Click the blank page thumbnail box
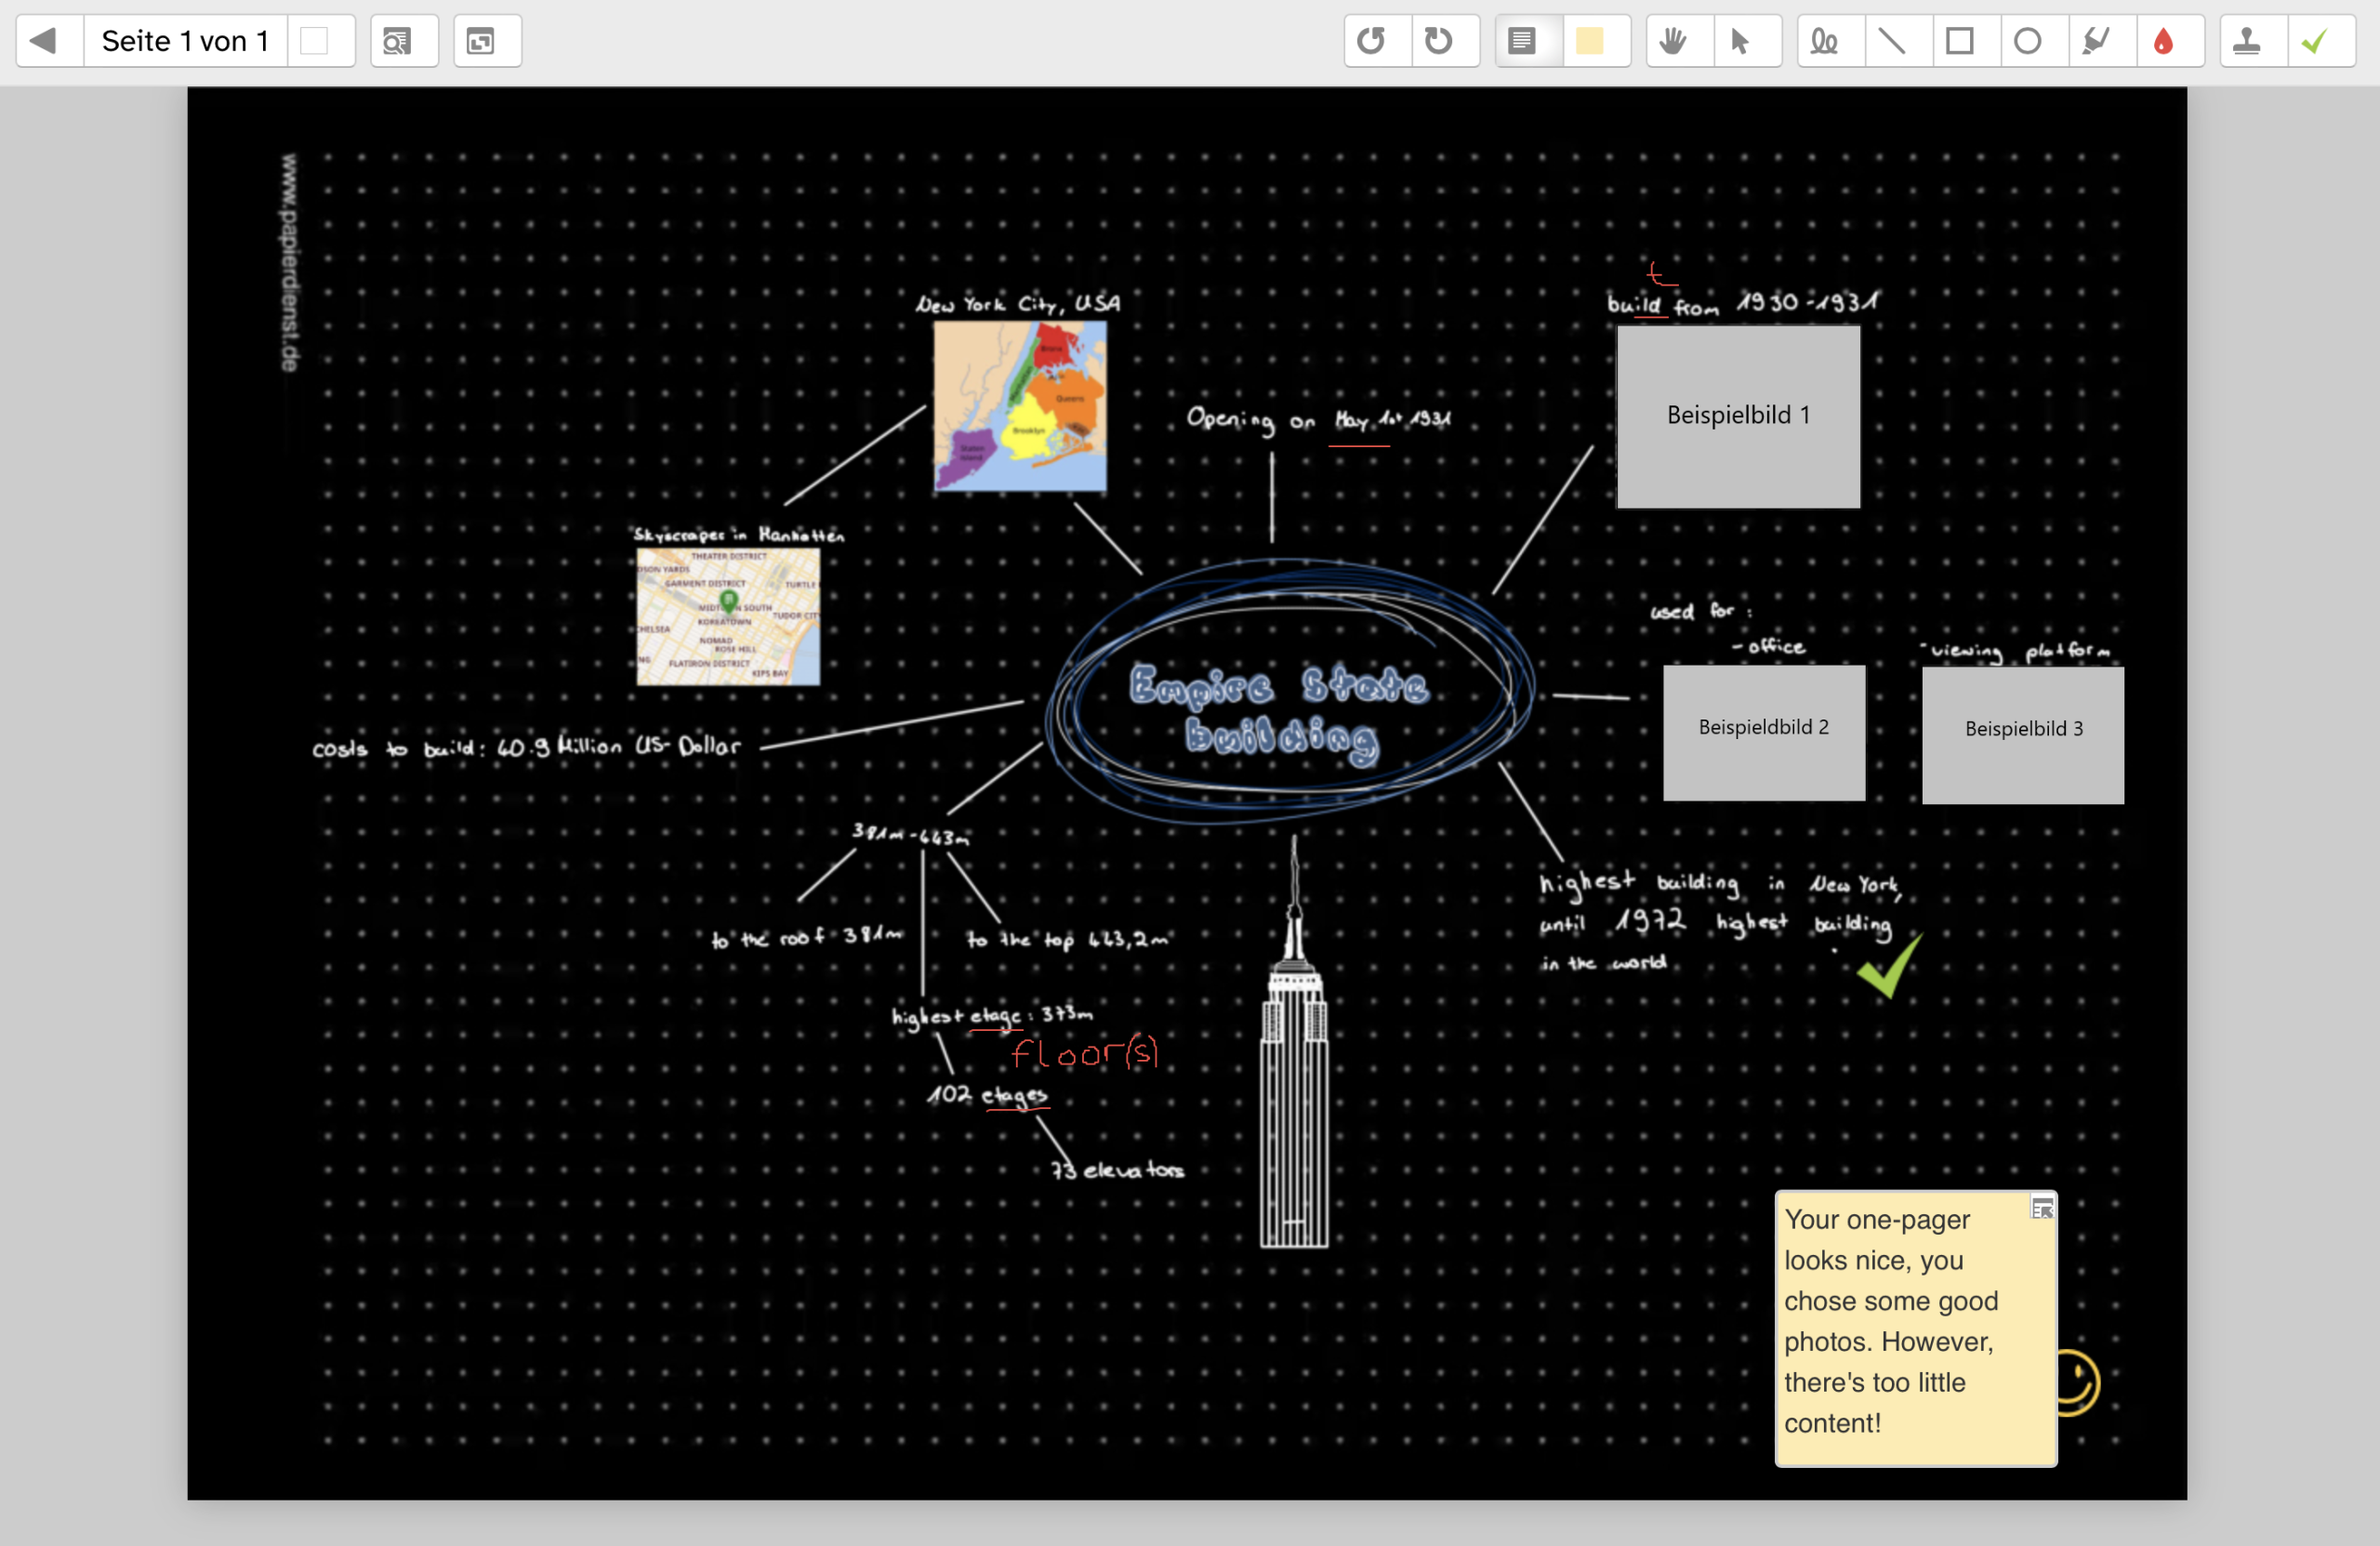Screen dimensions: 2380x1546 click(314, 41)
